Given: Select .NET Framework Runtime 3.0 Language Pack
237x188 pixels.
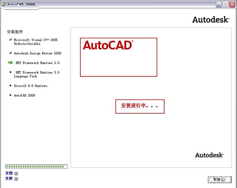Looking at the screenshot, I should tap(37, 74).
